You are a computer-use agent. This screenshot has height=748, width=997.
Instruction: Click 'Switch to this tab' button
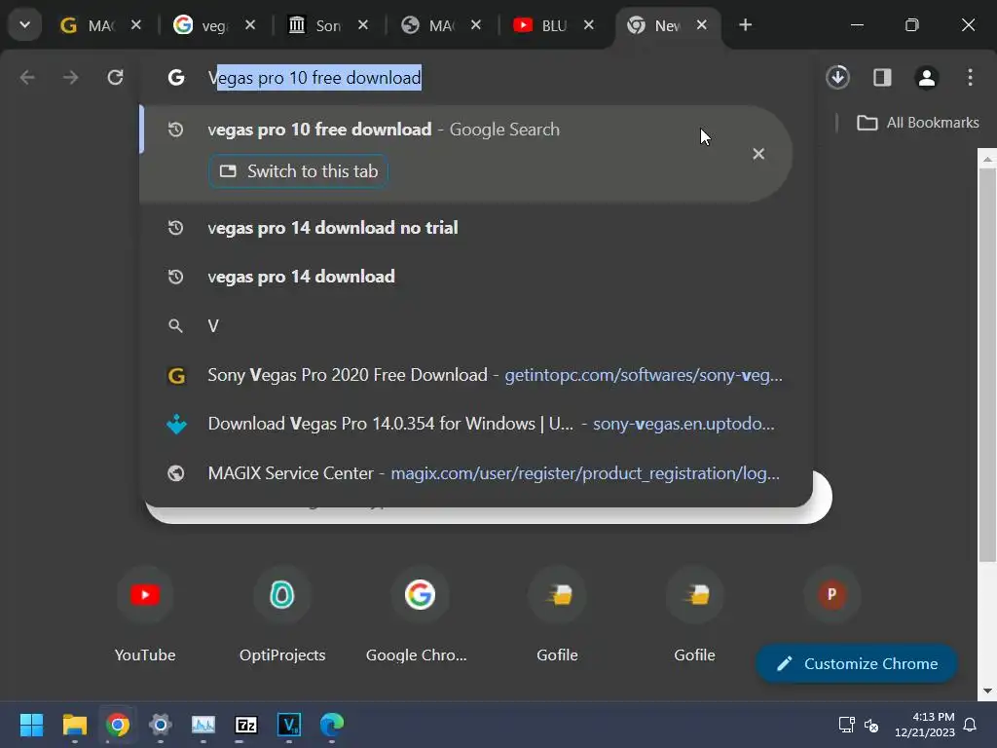298,171
